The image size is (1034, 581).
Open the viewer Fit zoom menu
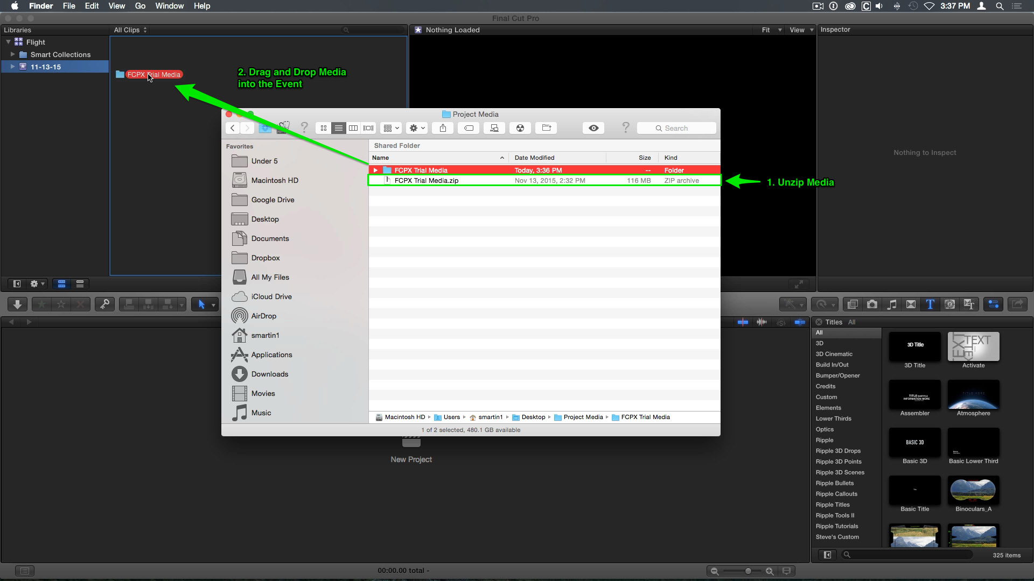coord(771,30)
